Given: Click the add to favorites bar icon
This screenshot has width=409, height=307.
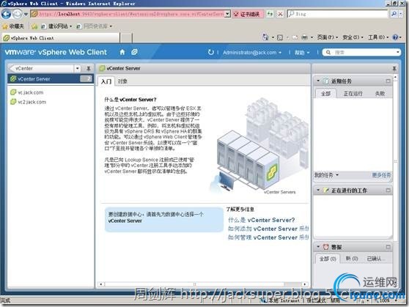Looking at the screenshot, I should (34, 26).
